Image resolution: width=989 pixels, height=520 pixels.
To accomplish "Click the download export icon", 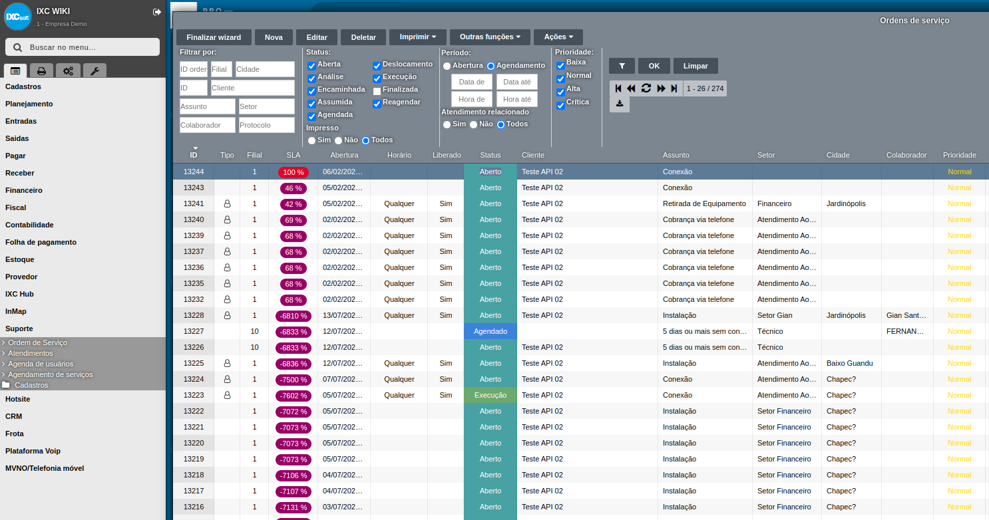I will coord(620,104).
